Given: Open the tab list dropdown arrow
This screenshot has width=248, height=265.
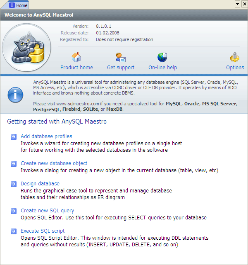Looking at the screenshot, I should [x=237, y=4].
